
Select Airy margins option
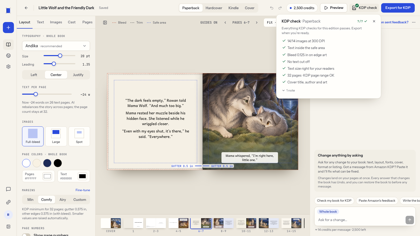(63, 200)
